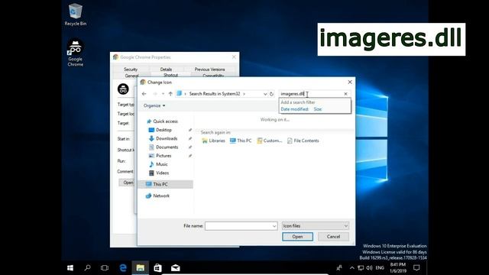The width and height of the screenshot is (489, 275).
Task: Open the Windows Start menu
Action: pos(70,268)
